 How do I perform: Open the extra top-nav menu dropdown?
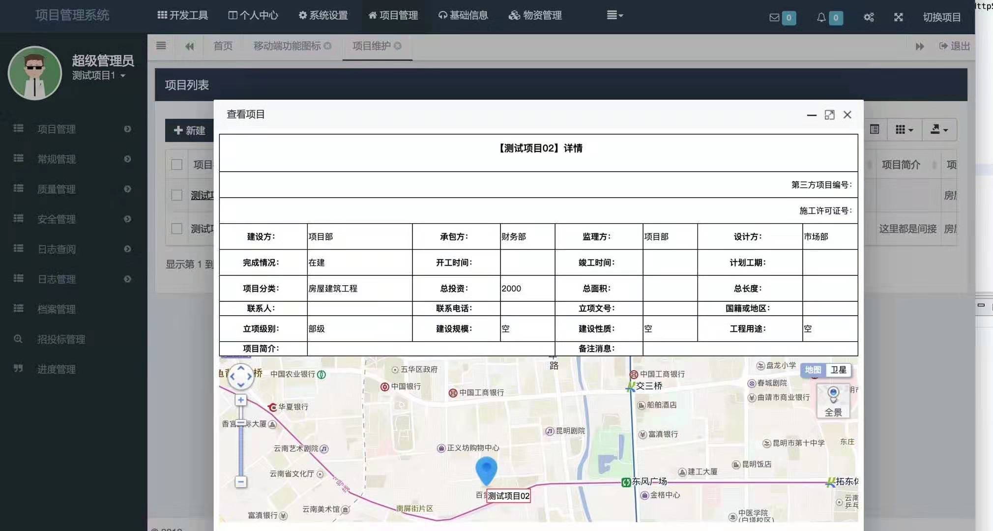[614, 15]
